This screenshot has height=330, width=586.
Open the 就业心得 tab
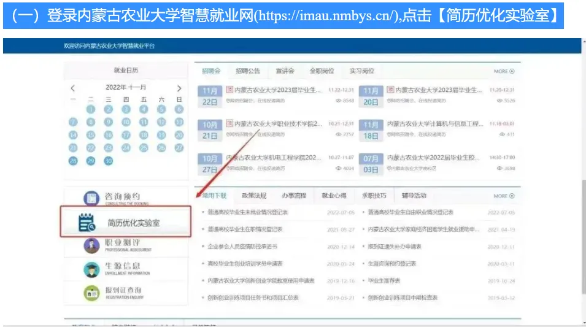click(x=334, y=196)
